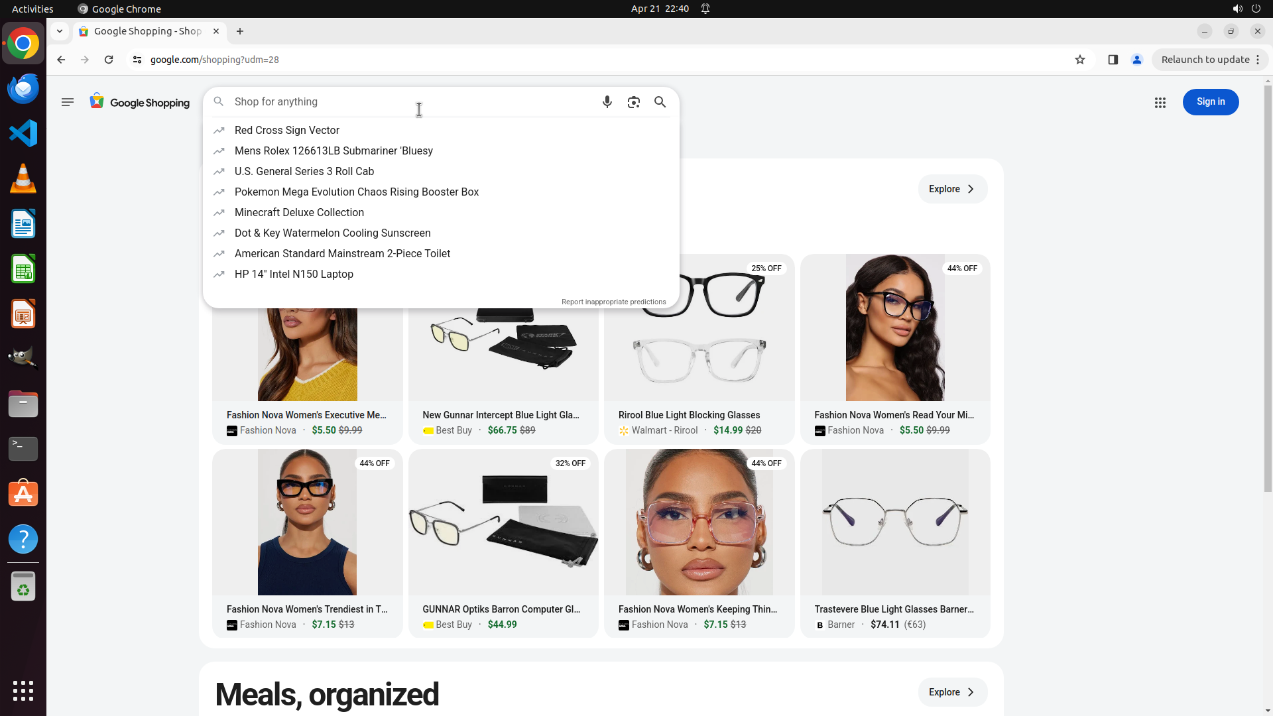Viewport: 1273px width, 716px height.
Task: Click Report inappropriate predictions link
Action: coord(613,302)
